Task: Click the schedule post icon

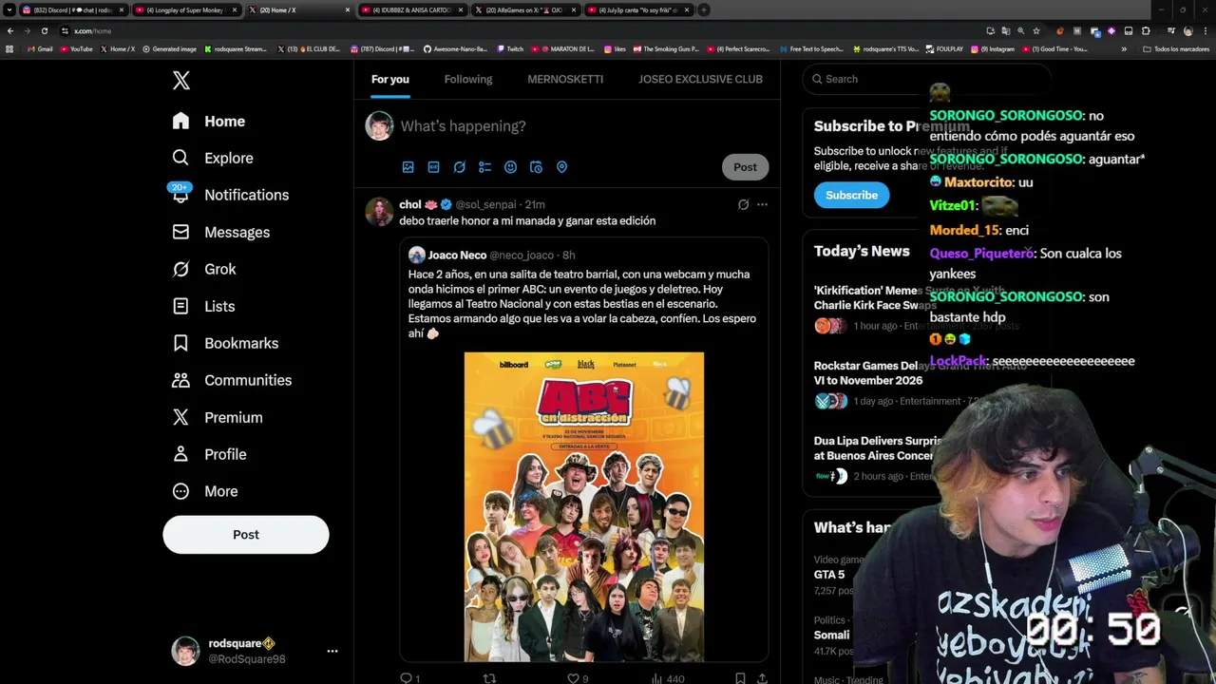Action: [536, 167]
